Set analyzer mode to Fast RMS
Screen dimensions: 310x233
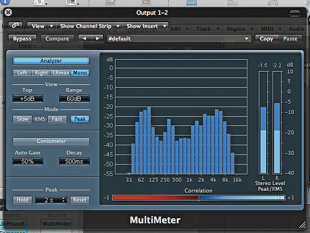pyautogui.click(x=57, y=119)
